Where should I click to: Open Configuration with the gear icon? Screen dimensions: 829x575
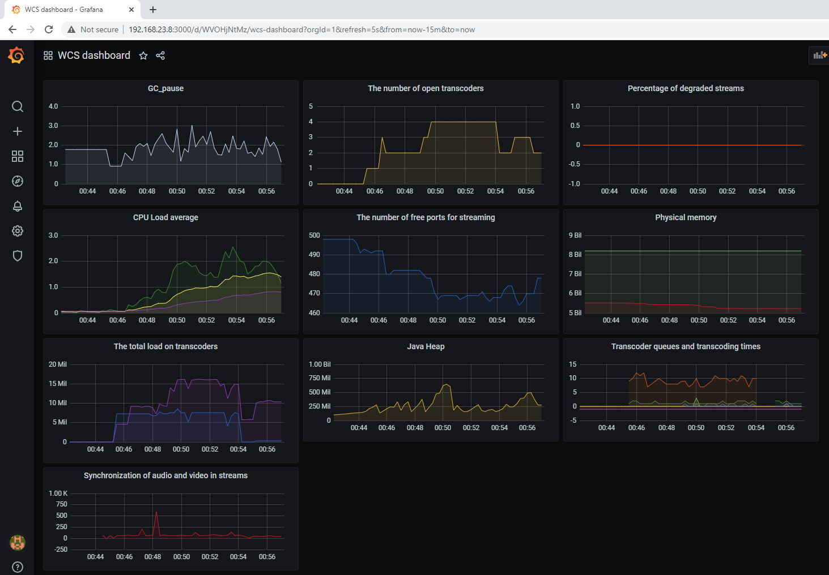tap(17, 231)
